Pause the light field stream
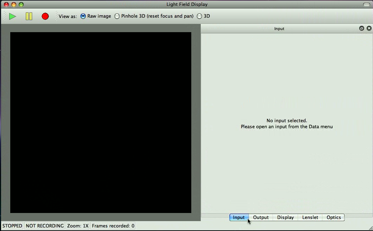Viewport: 373px width, 231px height. (x=29, y=16)
